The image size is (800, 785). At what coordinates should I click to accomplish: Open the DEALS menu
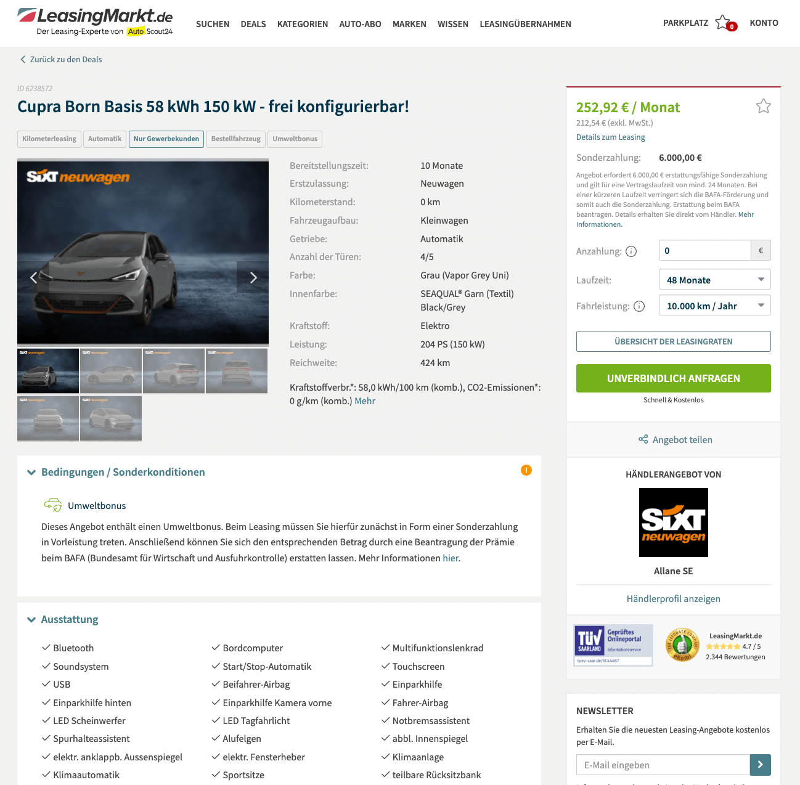pos(253,24)
